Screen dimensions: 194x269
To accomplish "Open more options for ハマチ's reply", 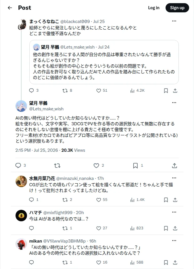I will (x=174, y=212).
